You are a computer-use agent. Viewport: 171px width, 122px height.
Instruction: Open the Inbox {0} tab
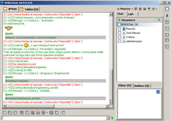pos(125,85)
